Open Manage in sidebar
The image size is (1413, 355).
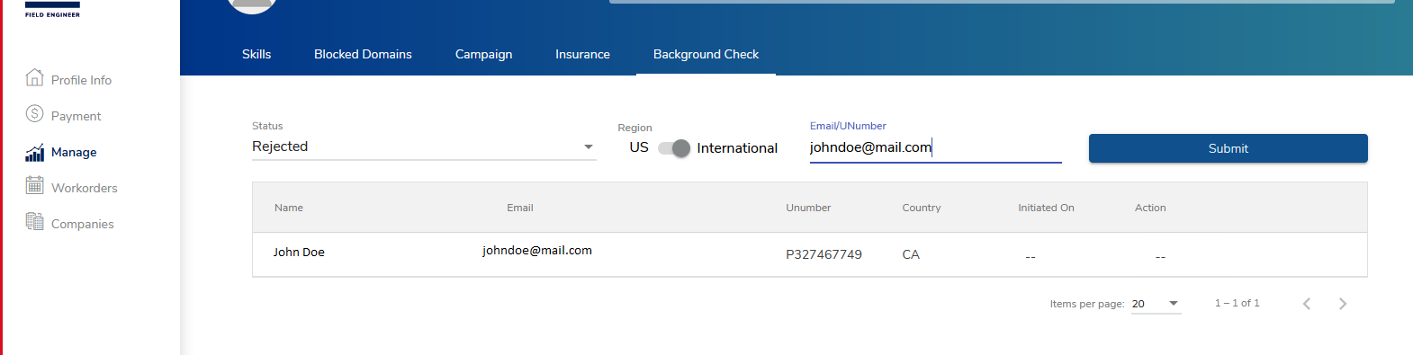pyautogui.click(x=74, y=152)
